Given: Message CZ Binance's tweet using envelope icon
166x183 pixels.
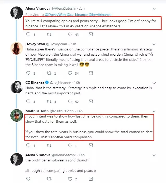Looking at the screenshot, I should [x=91, y=101].
